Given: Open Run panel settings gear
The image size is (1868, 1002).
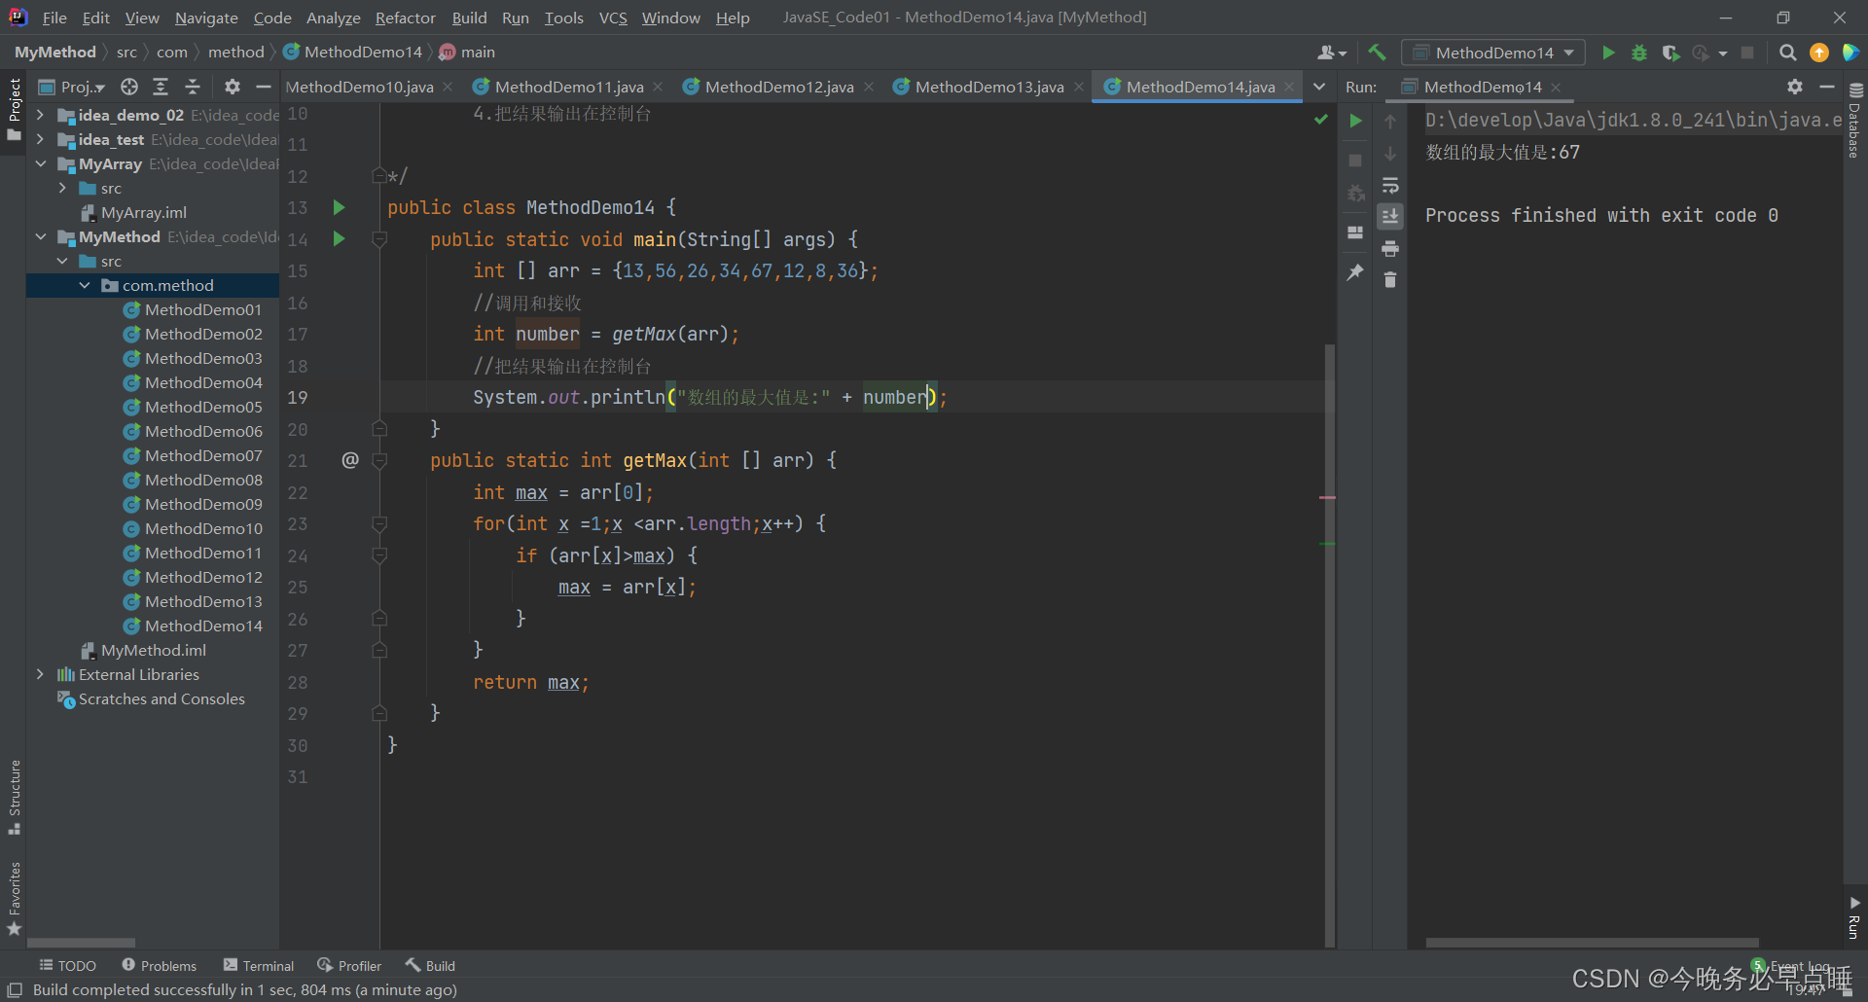Looking at the screenshot, I should [1795, 87].
